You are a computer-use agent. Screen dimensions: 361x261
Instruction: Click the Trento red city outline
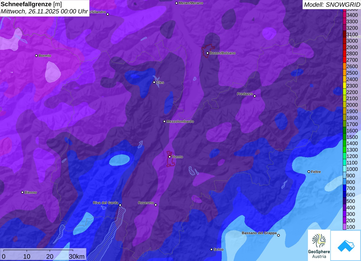coord(170,159)
